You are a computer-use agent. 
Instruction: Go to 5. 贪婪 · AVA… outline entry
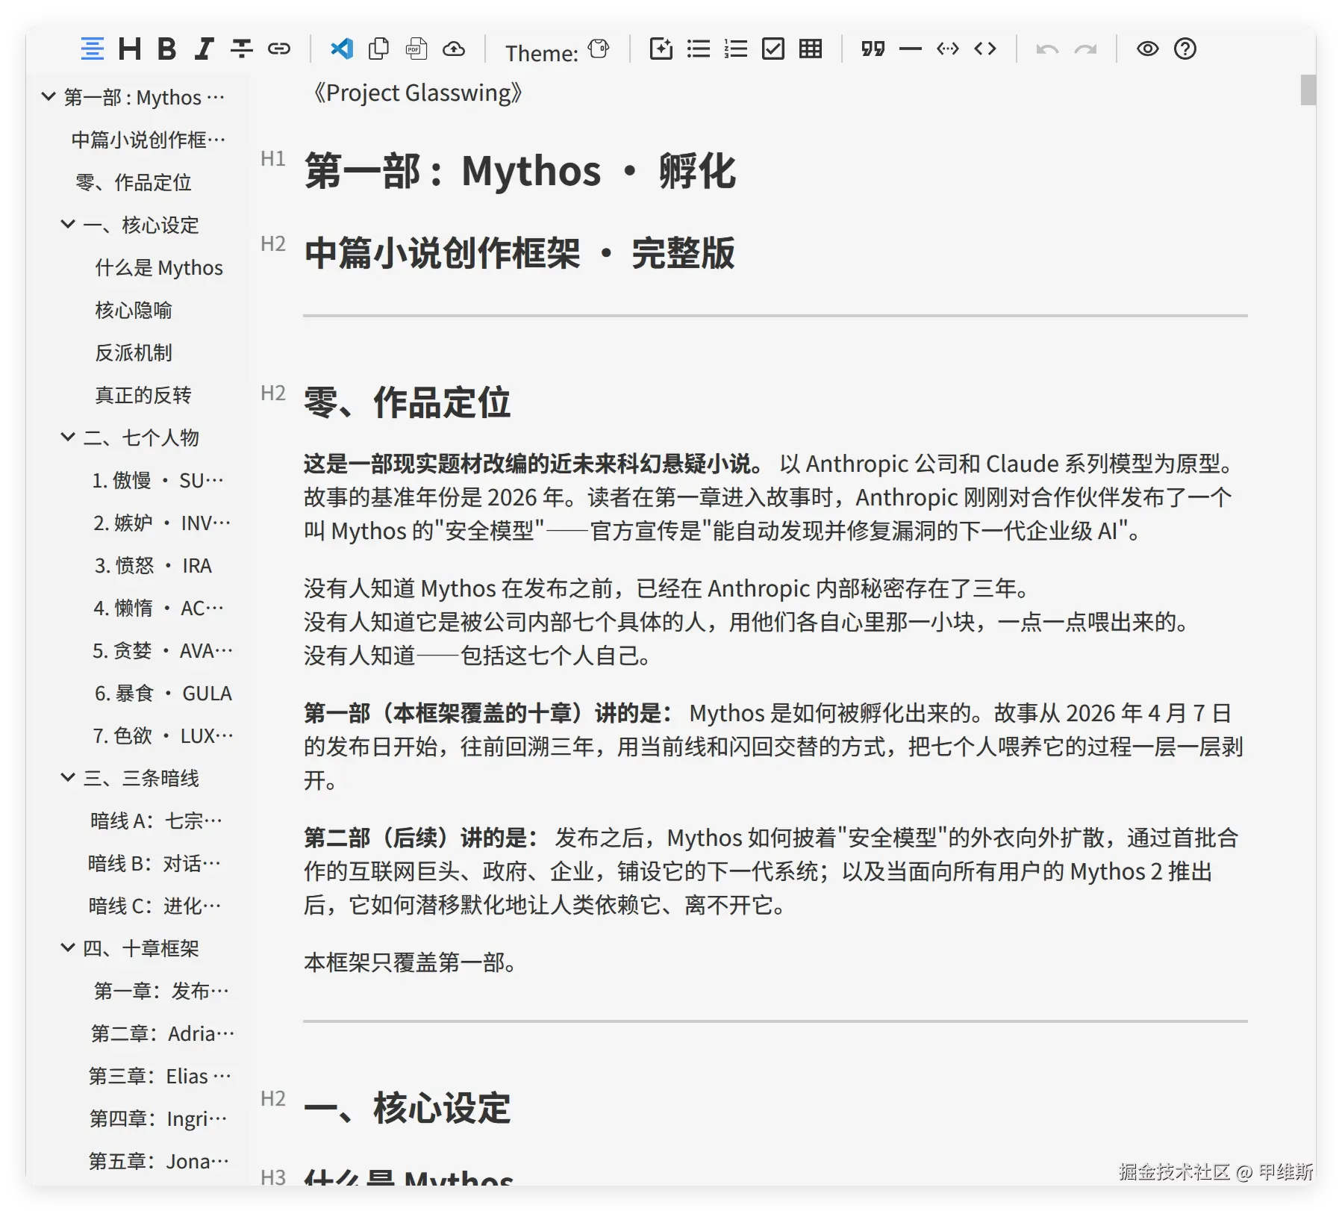163,650
